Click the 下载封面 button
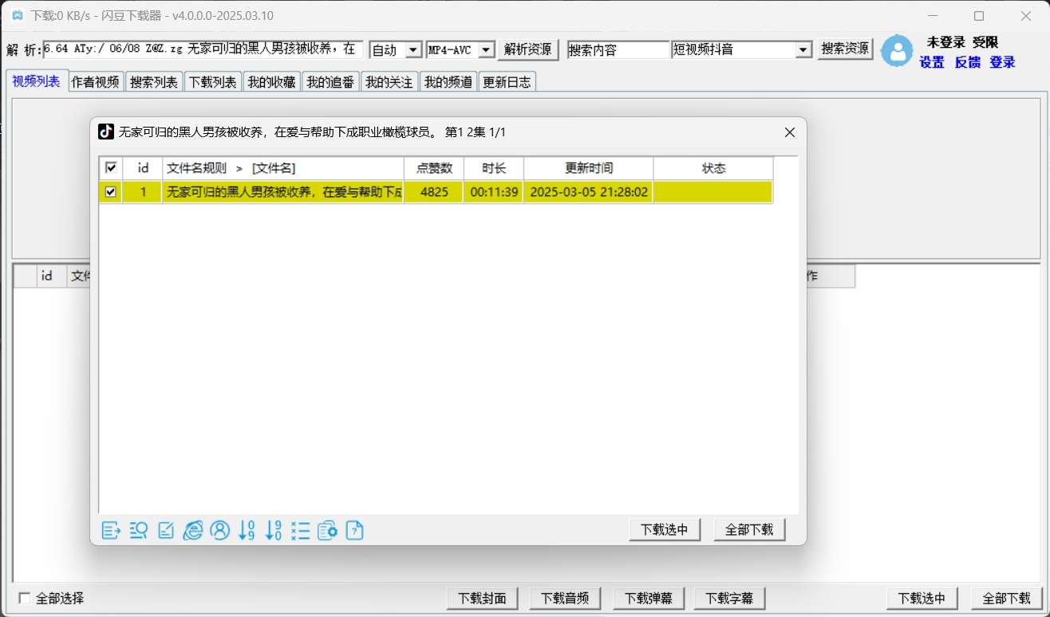This screenshot has height=617, width=1050. point(483,599)
